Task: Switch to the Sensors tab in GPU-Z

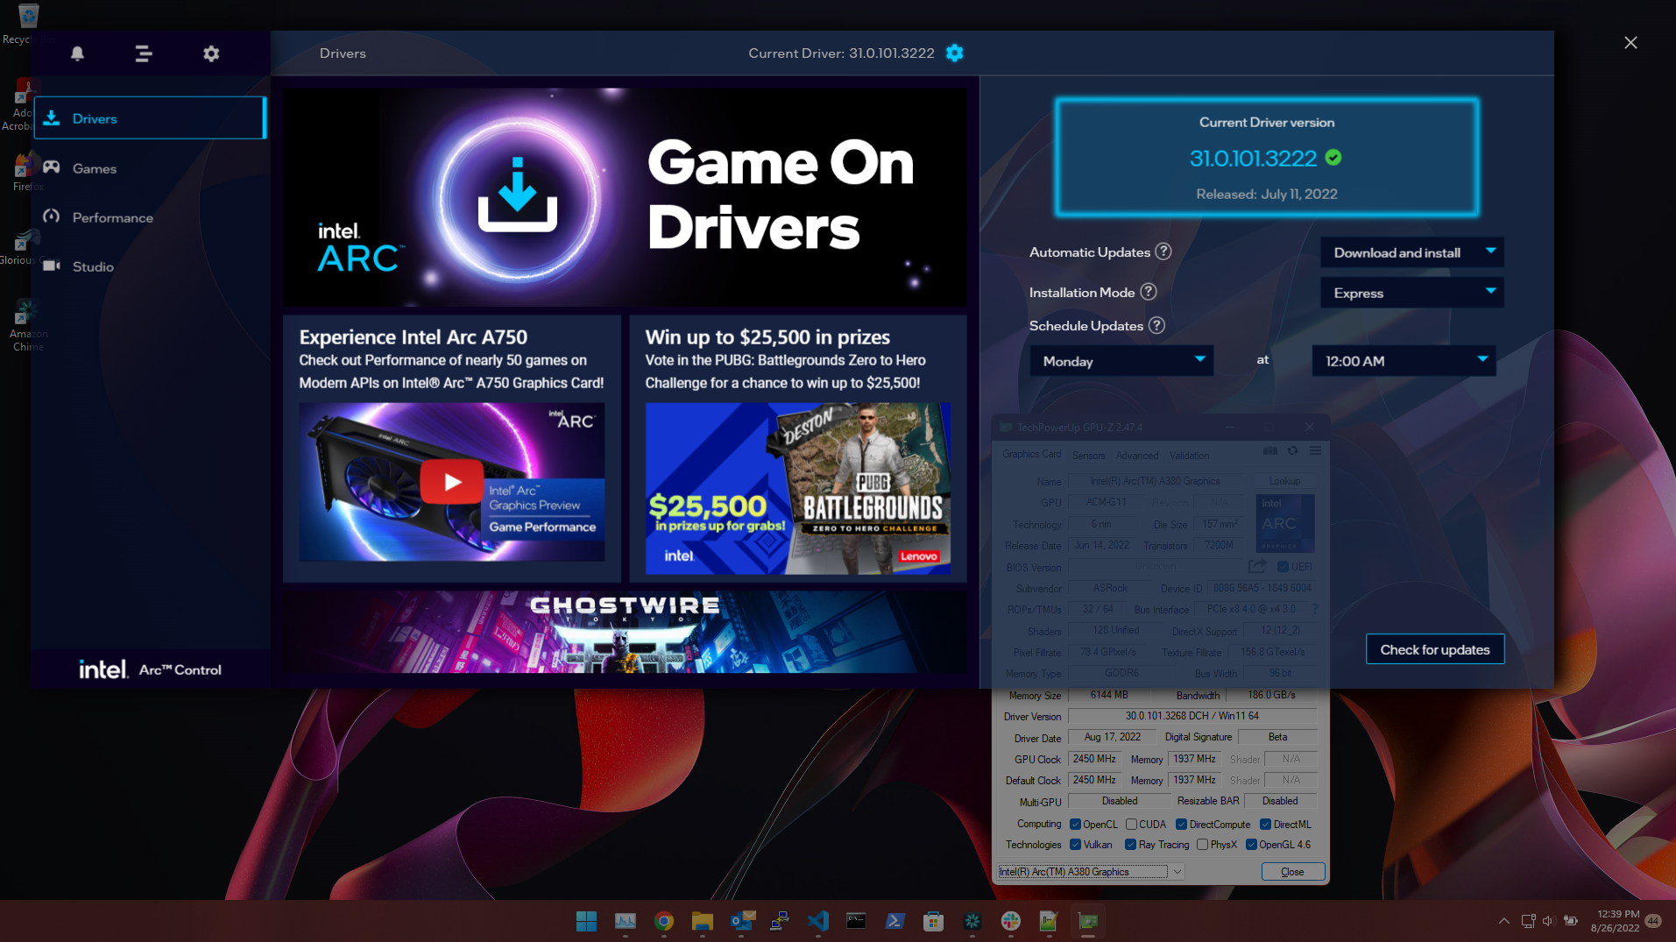Action: [1088, 456]
